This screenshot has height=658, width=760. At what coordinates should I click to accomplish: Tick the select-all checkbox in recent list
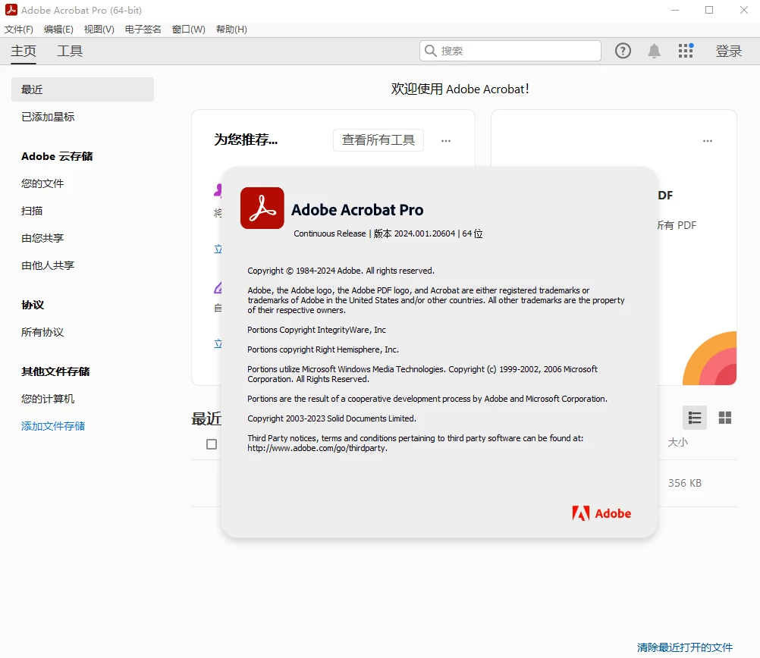(212, 443)
